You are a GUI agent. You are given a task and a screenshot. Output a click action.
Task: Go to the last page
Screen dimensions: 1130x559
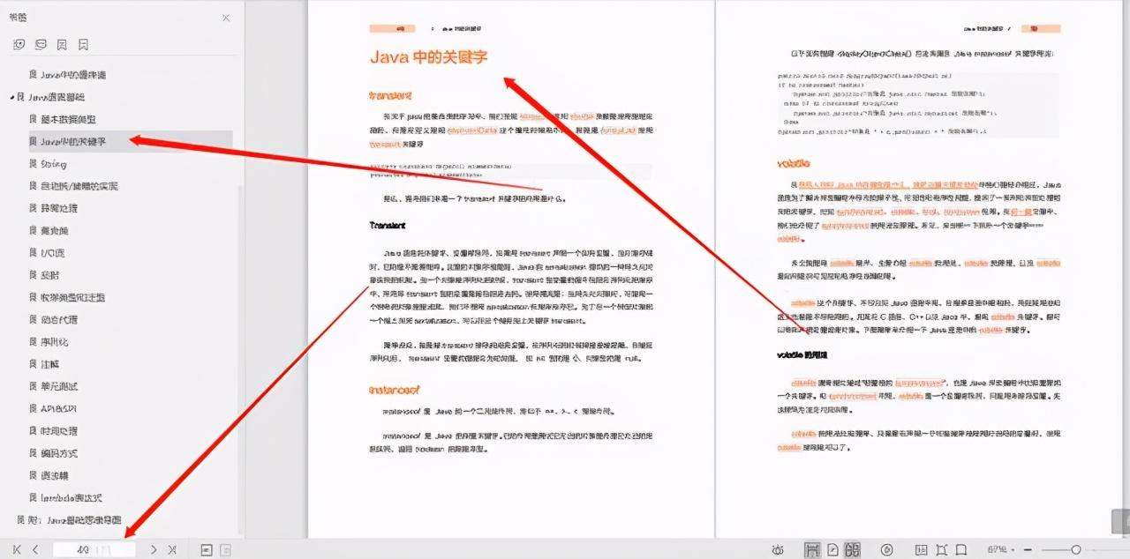point(172,549)
